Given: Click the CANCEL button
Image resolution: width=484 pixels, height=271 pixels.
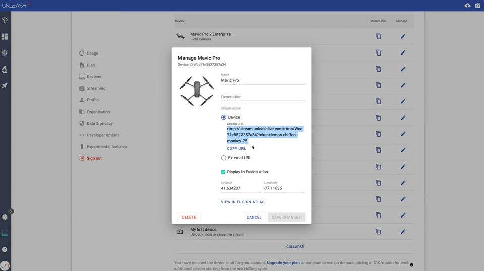Looking at the screenshot, I should (254, 217).
